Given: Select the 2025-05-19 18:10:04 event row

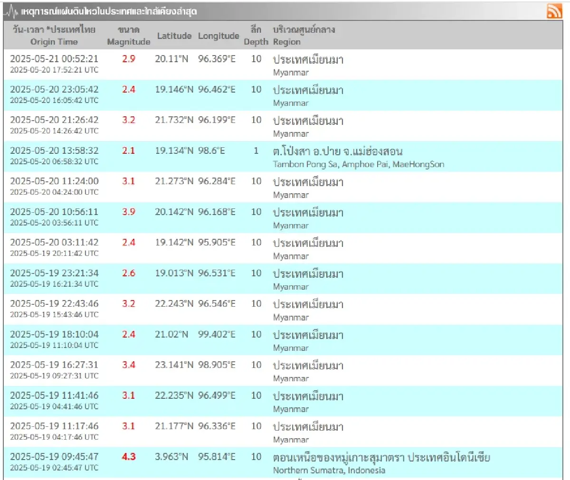Looking at the screenshot, I should [54, 334].
